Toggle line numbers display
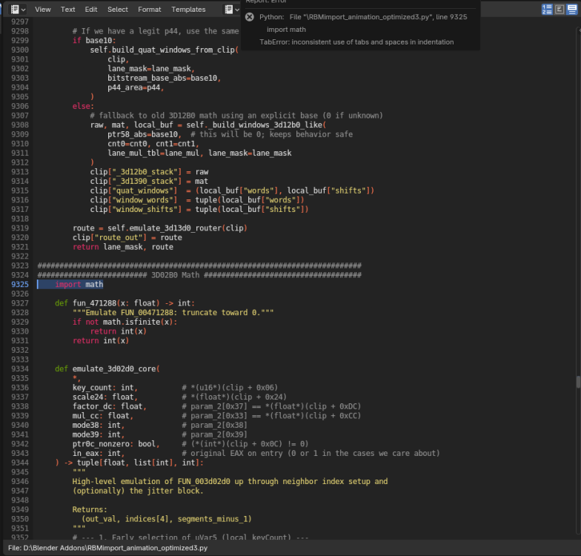The height and width of the screenshot is (556, 581). pos(547,9)
